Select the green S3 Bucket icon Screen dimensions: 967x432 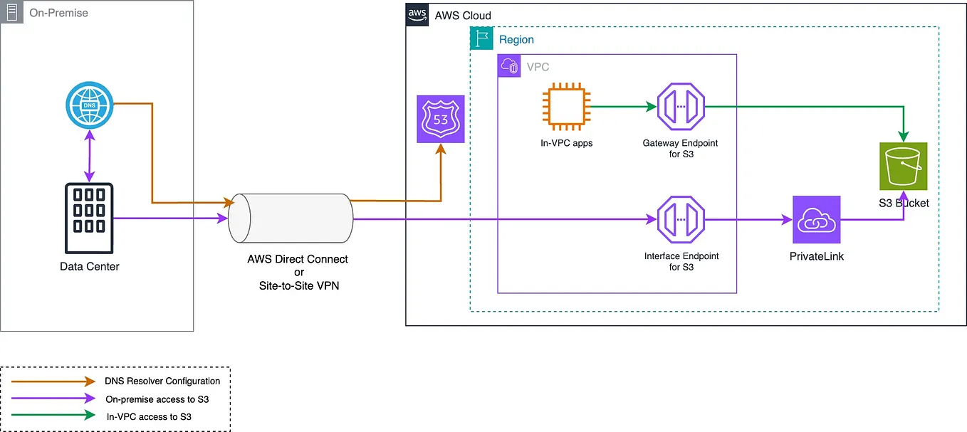coord(903,166)
